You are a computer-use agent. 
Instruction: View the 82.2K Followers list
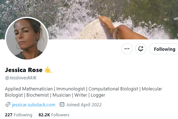tap(54, 115)
